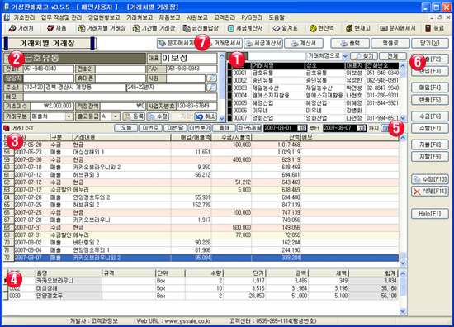Viewport: 454px width, 327px height.
Task: Select item row 0030 연양갱호두
Action: 201,296
